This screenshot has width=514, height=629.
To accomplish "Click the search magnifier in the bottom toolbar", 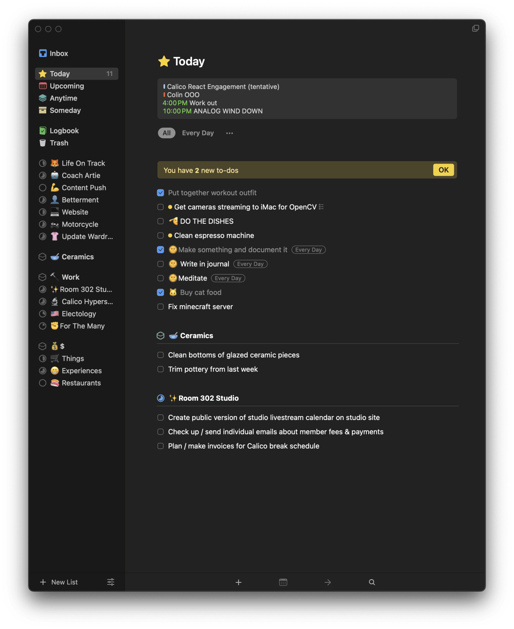I will (x=371, y=582).
